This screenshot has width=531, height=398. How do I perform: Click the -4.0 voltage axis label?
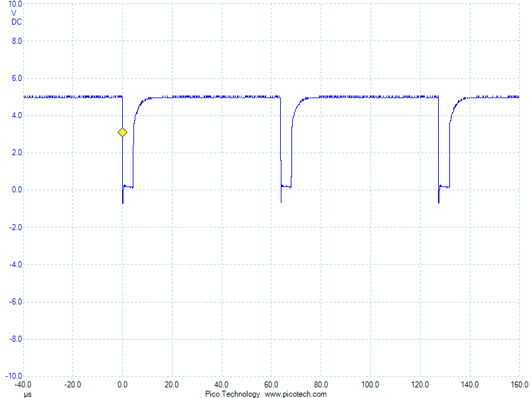[15, 265]
